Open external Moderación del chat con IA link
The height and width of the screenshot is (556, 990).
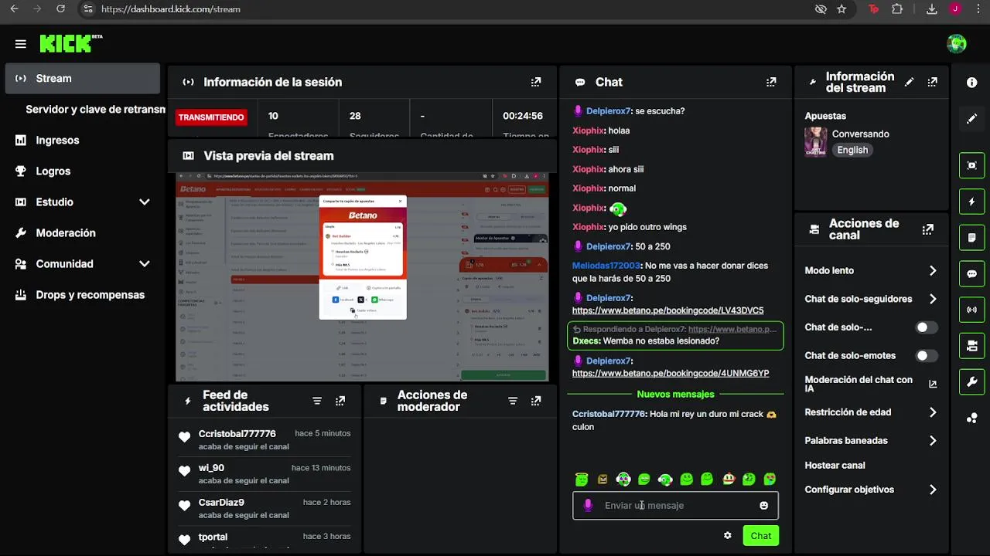coord(933,384)
